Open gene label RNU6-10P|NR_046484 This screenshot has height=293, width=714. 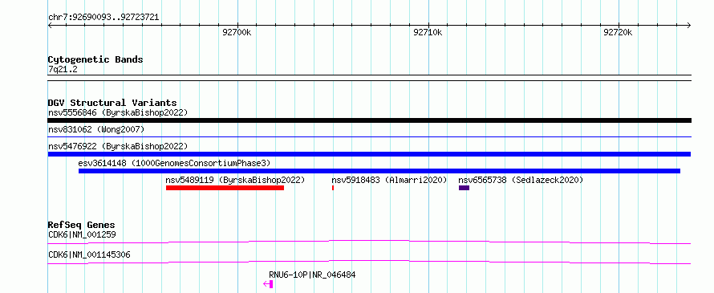(x=312, y=275)
